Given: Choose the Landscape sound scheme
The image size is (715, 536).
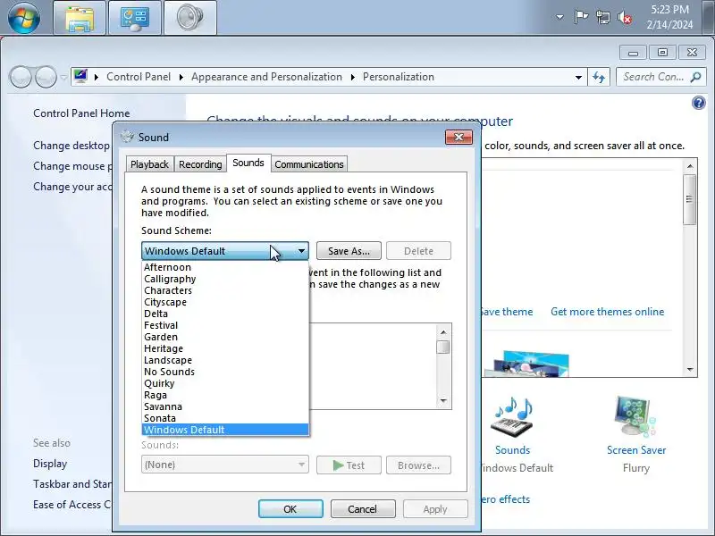Looking at the screenshot, I should point(225,360).
